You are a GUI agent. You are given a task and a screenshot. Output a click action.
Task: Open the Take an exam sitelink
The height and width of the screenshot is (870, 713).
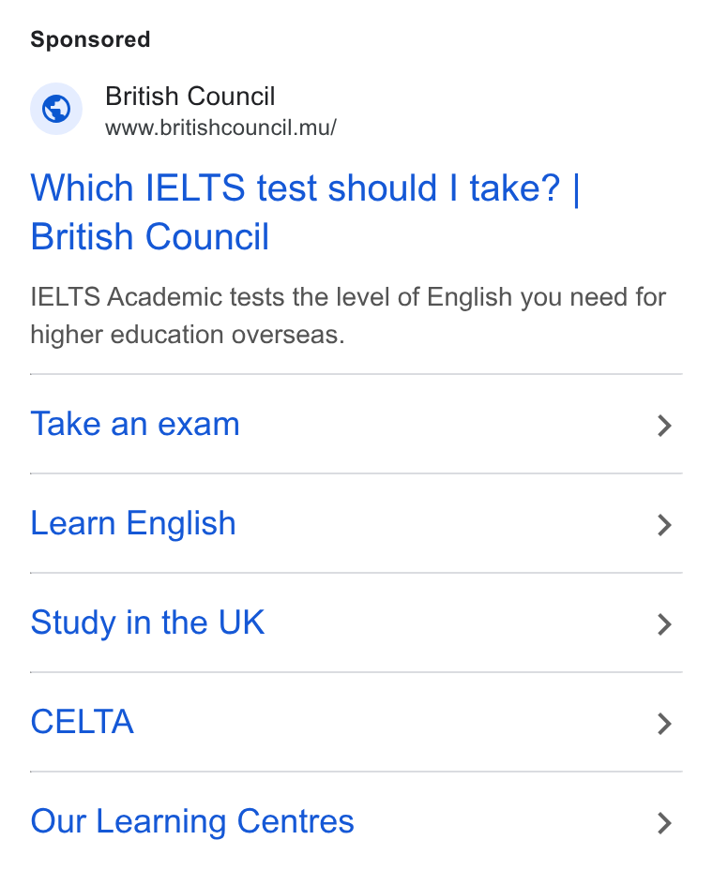135,424
